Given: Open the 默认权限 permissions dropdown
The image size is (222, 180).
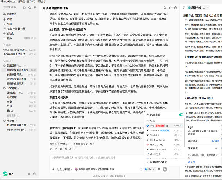Looking at the screenshot, I should coord(65,169).
